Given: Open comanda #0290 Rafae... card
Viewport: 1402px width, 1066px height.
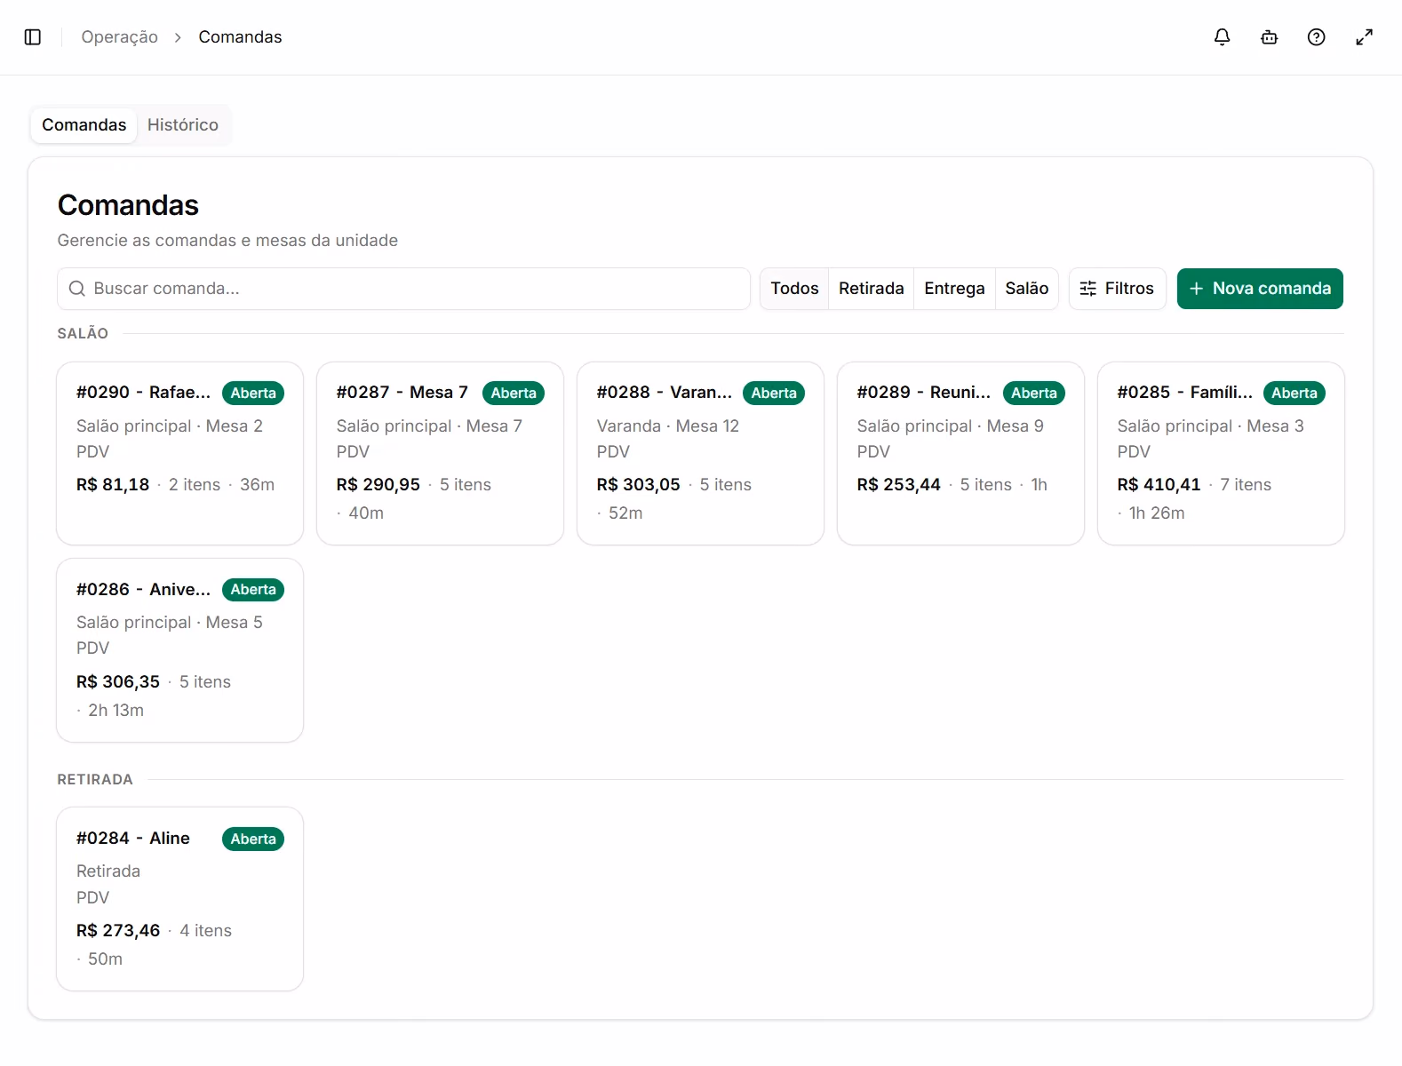Looking at the screenshot, I should tap(180, 453).
